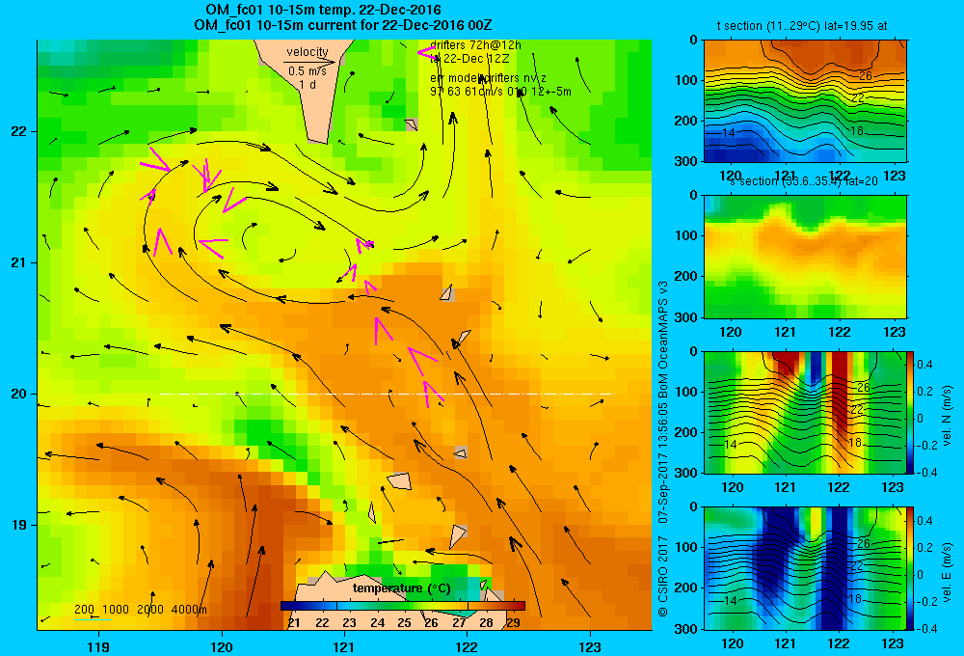Click 's section' salinity panel title
The image size is (964, 656).
[x=803, y=181]
